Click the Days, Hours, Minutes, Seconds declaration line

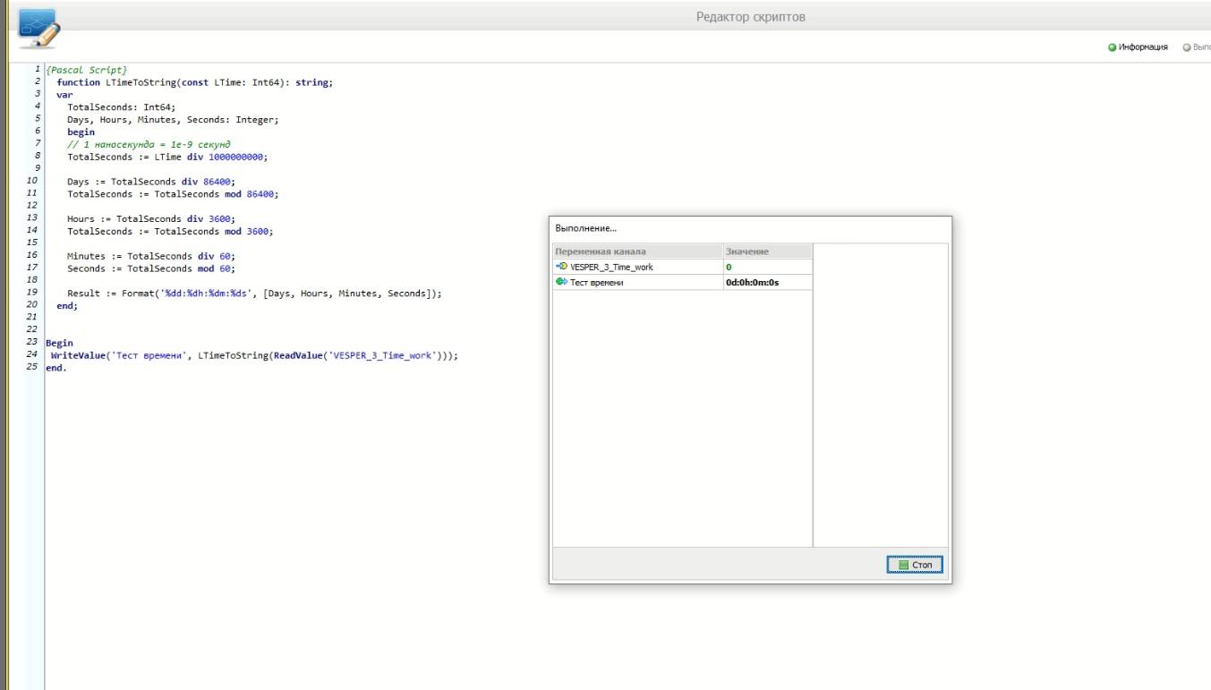[174, 119]
